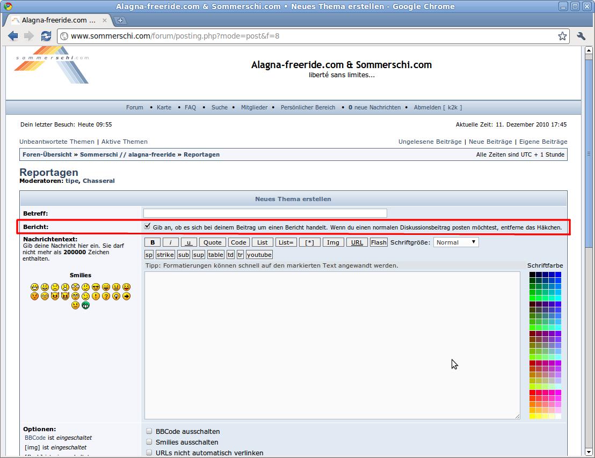Bookmark the page using the star icon
Screen dimensions: 595x458
click(x=562, y=36)
